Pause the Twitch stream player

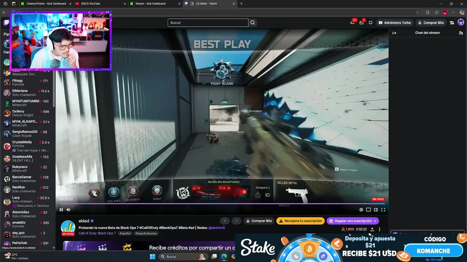[x=61, y=210]
